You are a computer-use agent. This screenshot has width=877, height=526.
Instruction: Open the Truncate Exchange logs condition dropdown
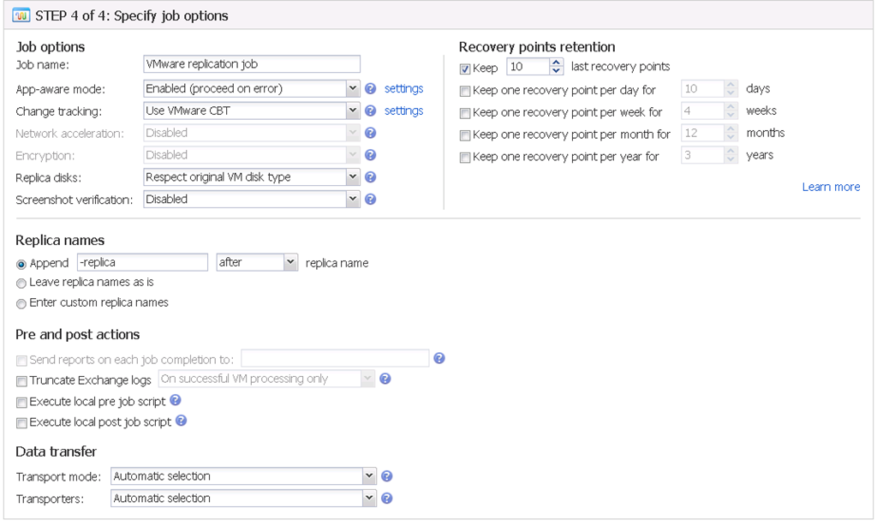[367, 379]
